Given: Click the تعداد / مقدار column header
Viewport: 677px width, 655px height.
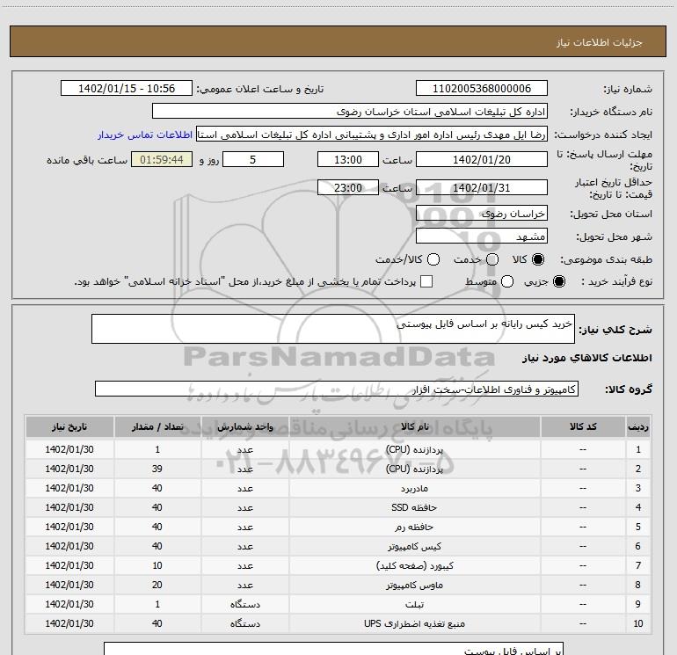Looking at the screenshot, I should [157, 426].
